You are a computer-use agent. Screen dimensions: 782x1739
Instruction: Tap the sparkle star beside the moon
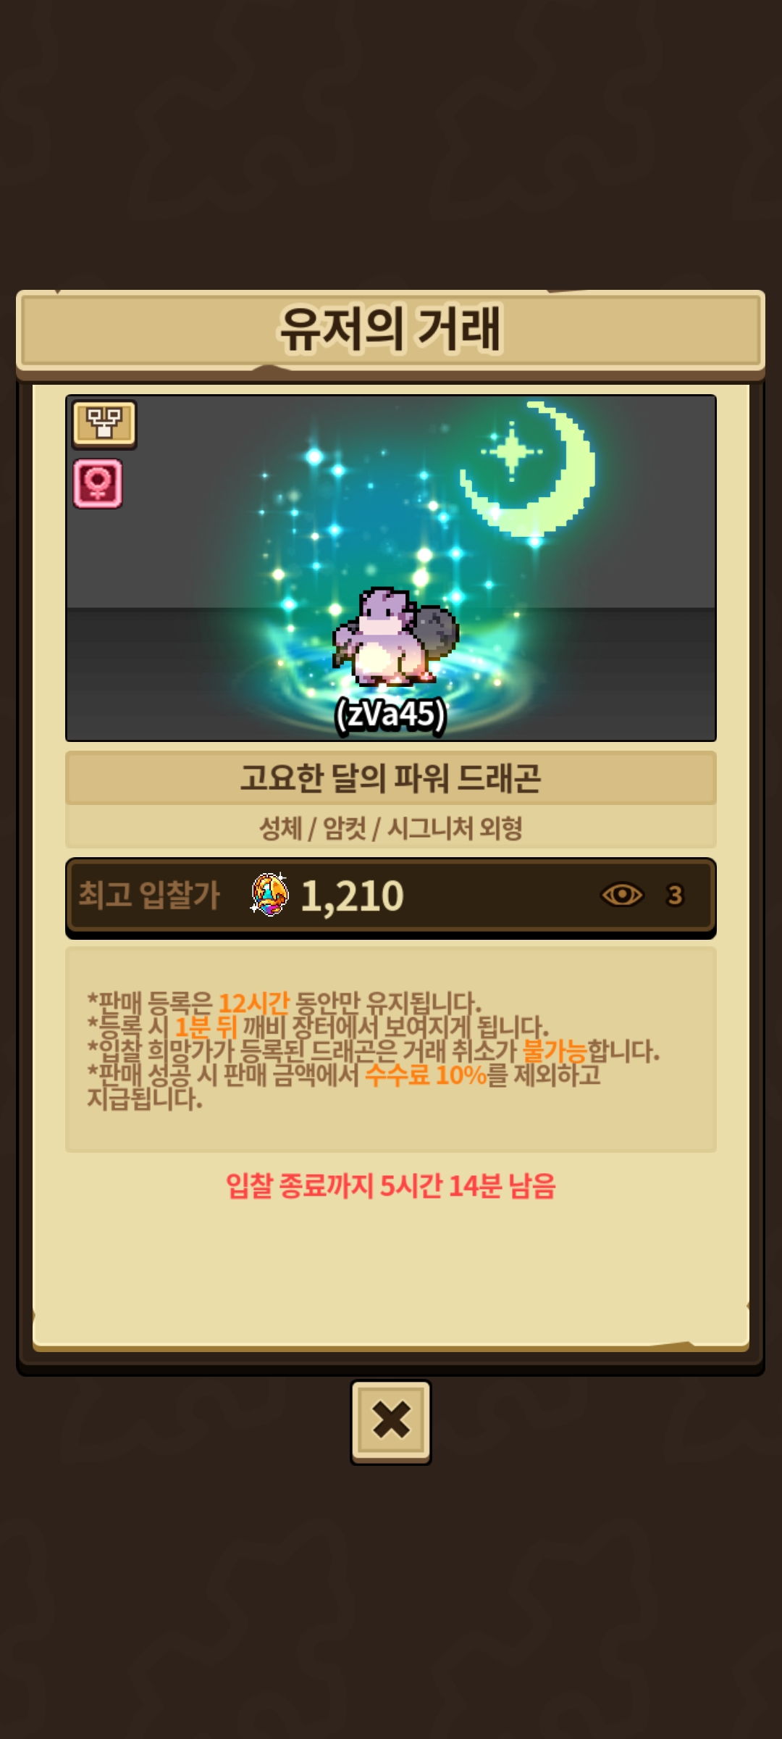[512, 451]
